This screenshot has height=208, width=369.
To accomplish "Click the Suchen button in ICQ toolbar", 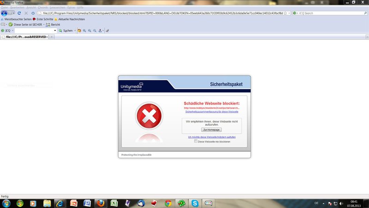I will pyautogui.click(x=65, y=31).
